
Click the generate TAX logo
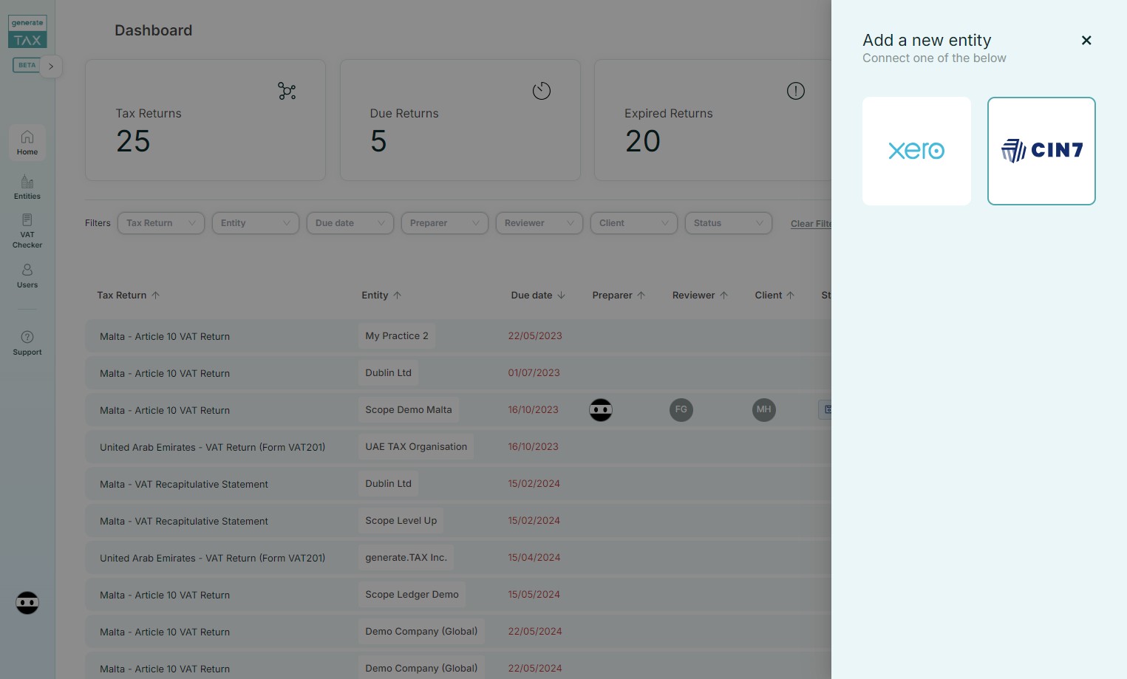[x=27, y=32]
